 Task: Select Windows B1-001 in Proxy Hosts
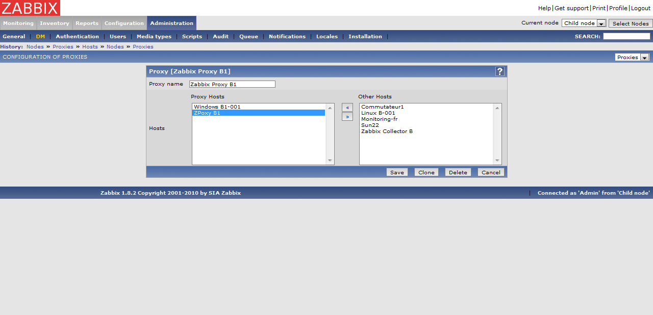tap(217, 107)
